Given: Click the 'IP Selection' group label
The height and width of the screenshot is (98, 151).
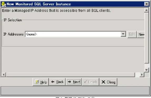Looking at the screenshot, I should click(13, 20).
